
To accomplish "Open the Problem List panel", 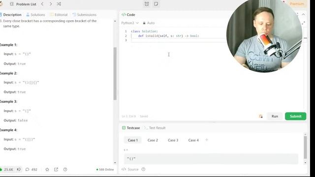I will click(x=23, y=4).
